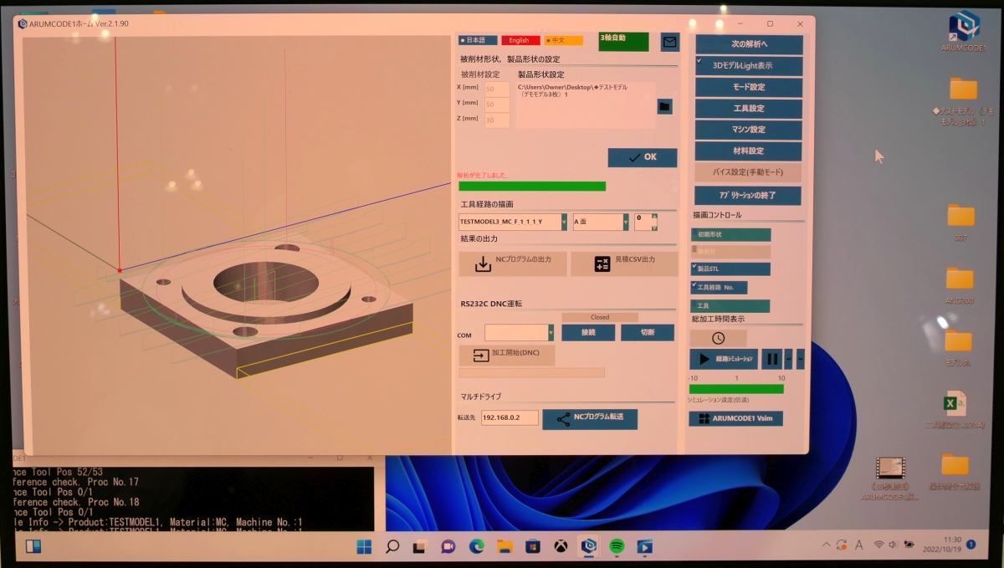This screenshot has height=568, width=1004.
Task: Expand the COM port dropdown
Action: [x=552, y=333]
